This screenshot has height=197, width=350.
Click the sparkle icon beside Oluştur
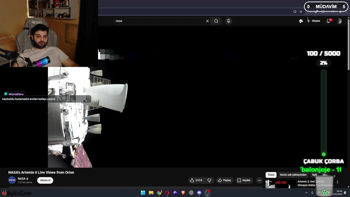tap(301, 21)
